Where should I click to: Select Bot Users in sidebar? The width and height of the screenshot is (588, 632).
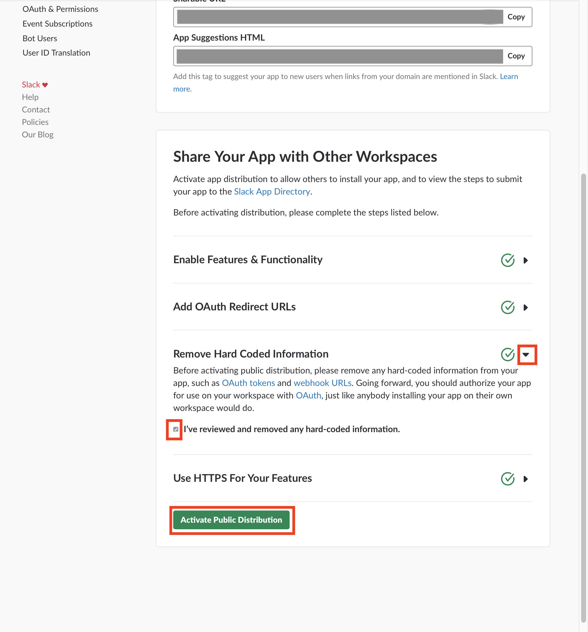click(x=40, y=38)
